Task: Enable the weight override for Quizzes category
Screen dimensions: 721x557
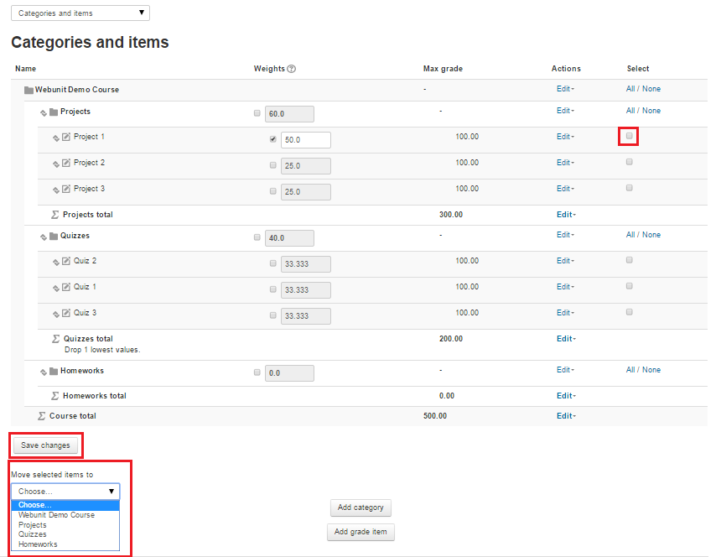Action: [257, 237]
